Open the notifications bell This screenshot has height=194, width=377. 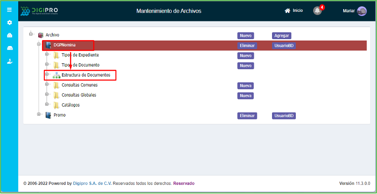317,10
